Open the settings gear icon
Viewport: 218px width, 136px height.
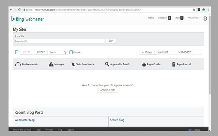click(x=205, y=18)
